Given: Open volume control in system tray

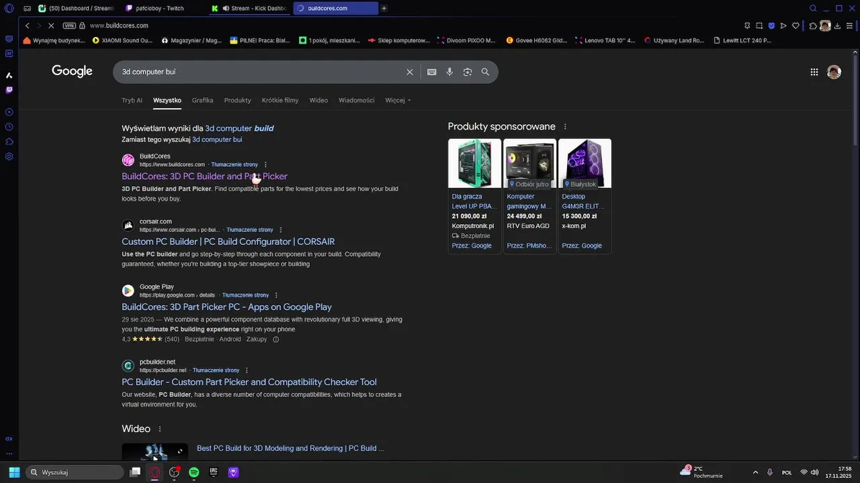Looking at the screenshot, I should click(815, 472).
